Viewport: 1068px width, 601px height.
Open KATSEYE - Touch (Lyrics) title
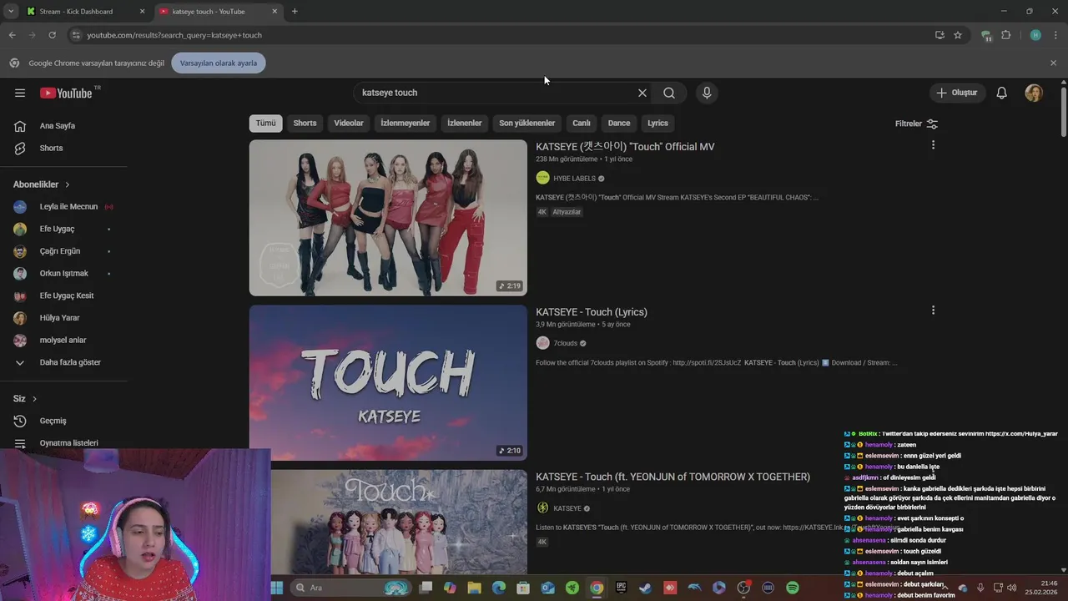pos(592,312)
